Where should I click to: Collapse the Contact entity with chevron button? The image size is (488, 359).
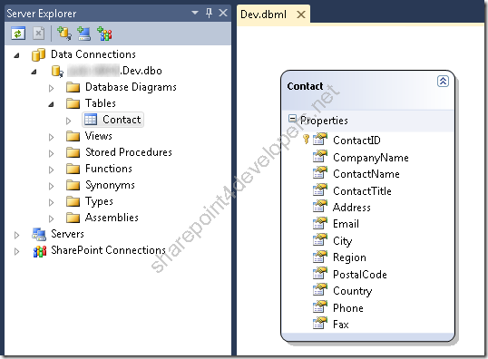pos(443,82)
